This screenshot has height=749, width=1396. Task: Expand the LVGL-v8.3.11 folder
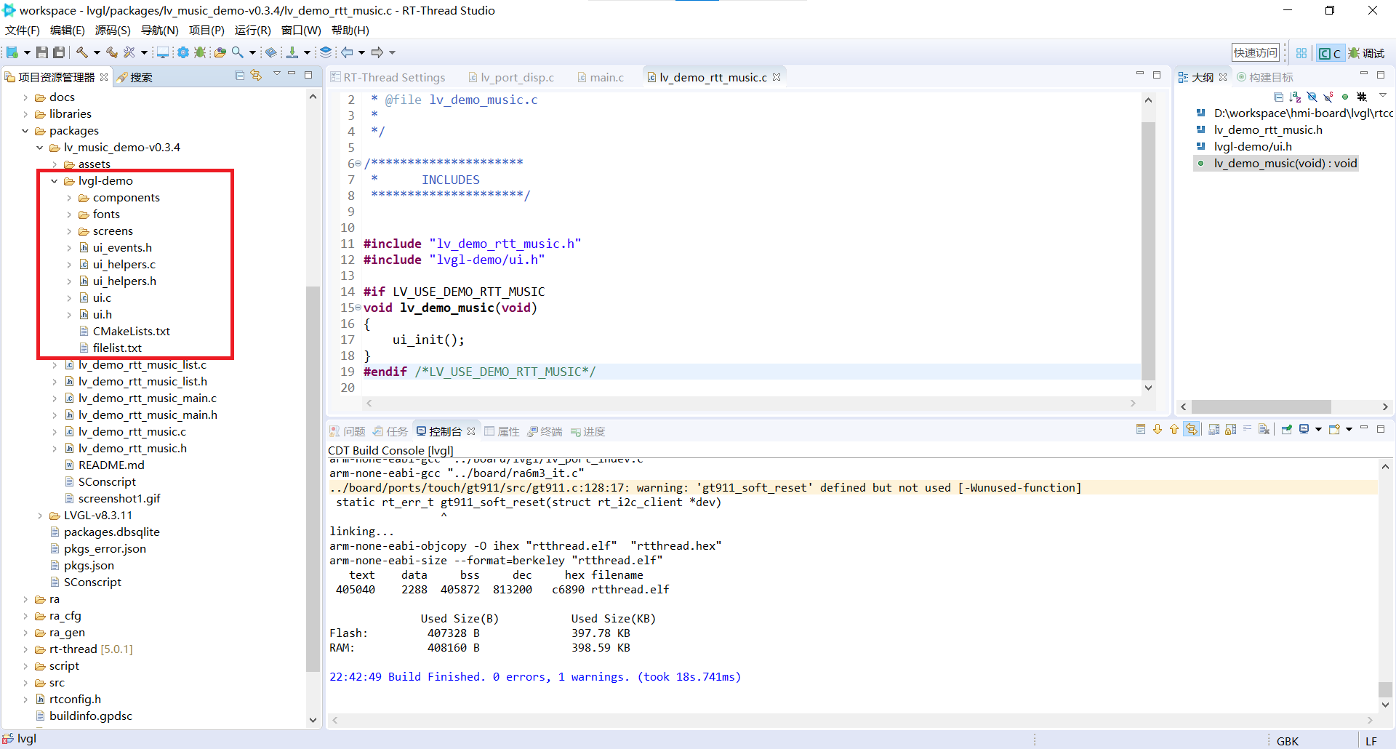pyautogui.click(x=40, y=516)
